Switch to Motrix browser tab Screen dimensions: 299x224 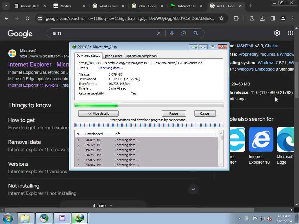(x=69, y=6)
